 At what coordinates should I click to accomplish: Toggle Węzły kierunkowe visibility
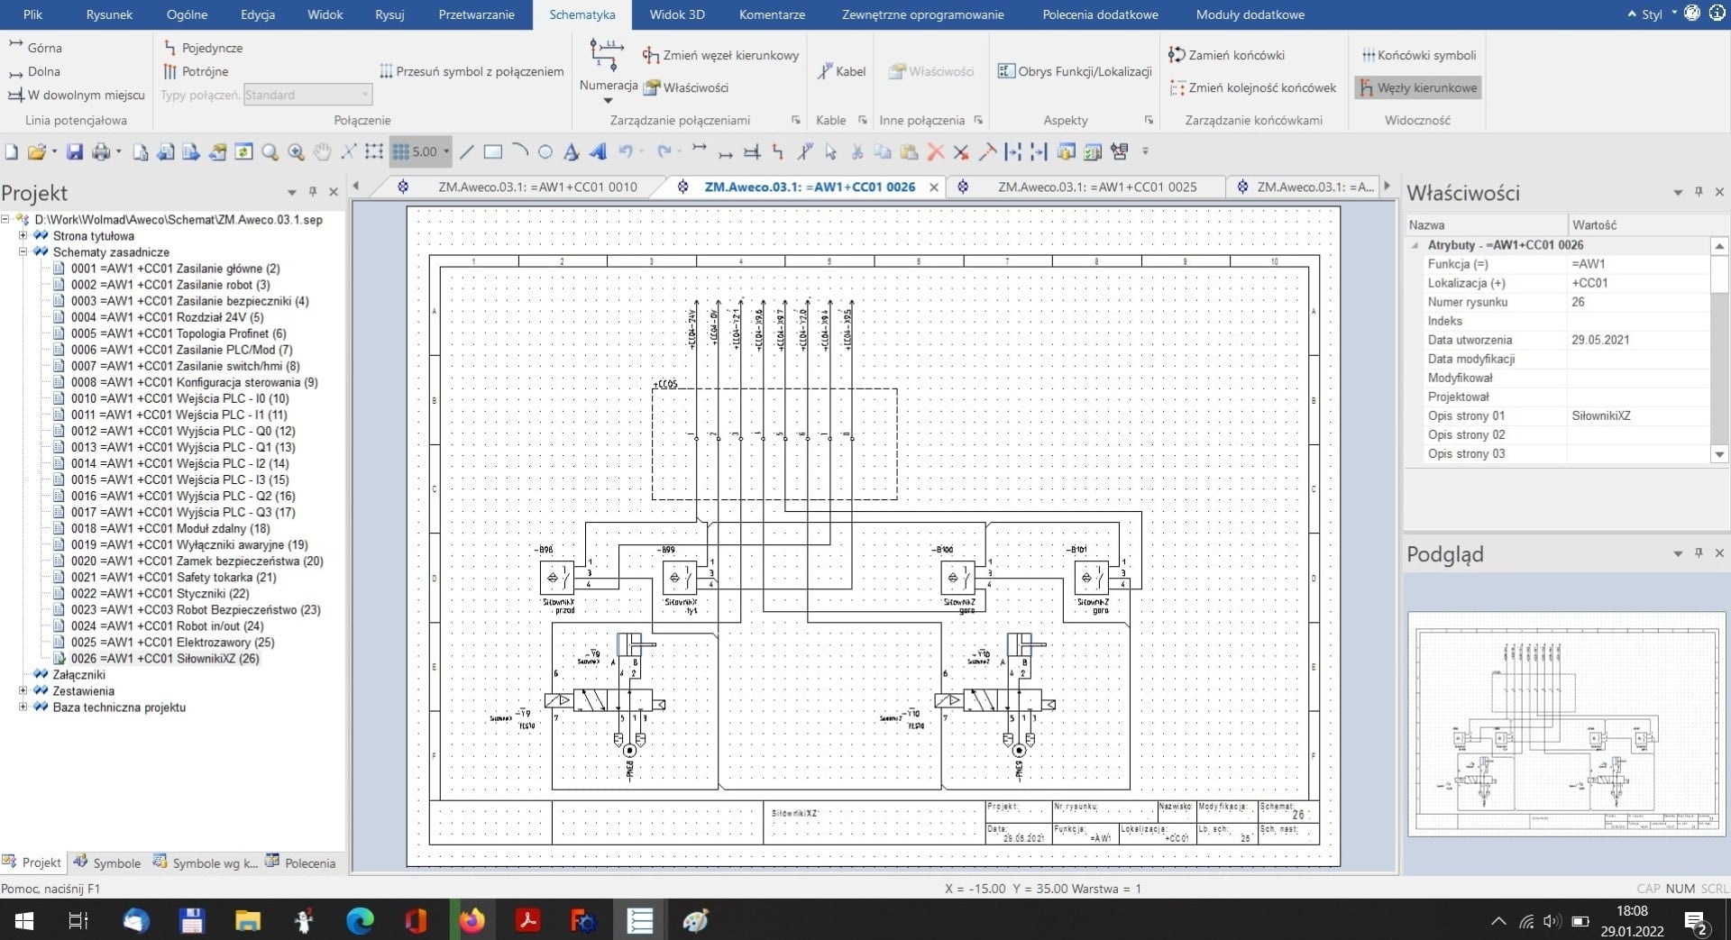pos(1418,87)
